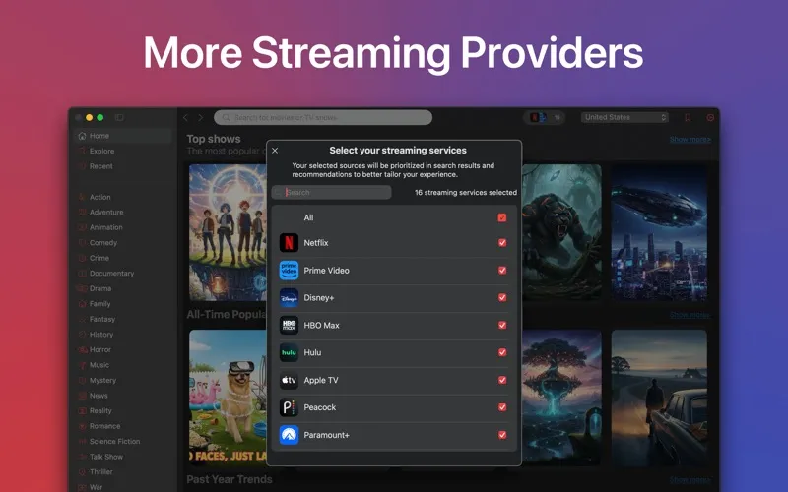Click the HBO Max logo icon

click(x=289, y=326)
